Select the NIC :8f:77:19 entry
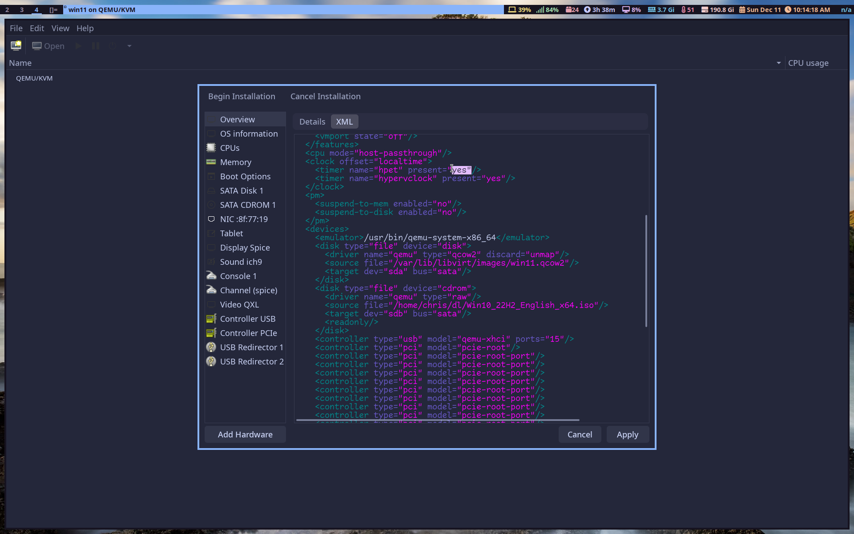 [245, 219]
